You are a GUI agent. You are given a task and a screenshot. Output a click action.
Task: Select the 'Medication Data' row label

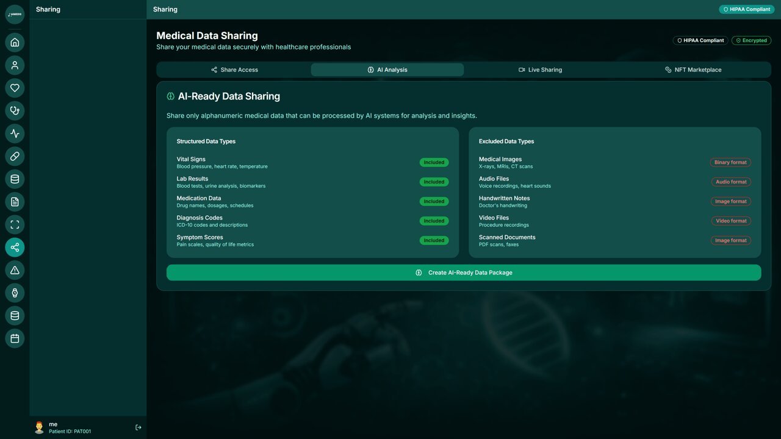pos(199,198)
